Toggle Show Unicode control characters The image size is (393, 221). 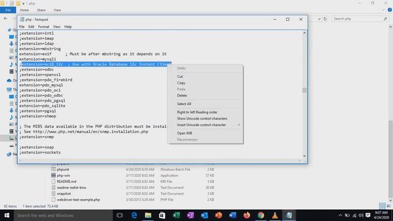click(206, 118)
